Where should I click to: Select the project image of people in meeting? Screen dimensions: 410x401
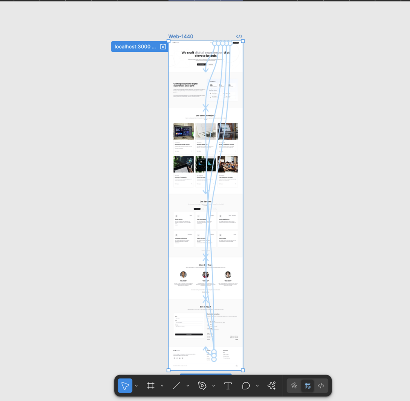228,165
